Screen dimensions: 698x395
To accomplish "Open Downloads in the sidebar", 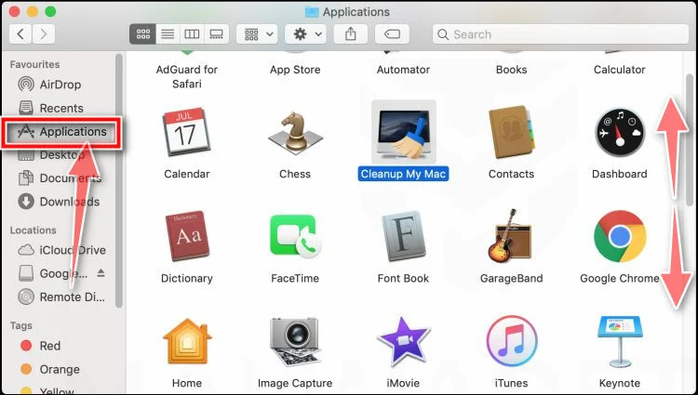I will [x=59, y=202].
